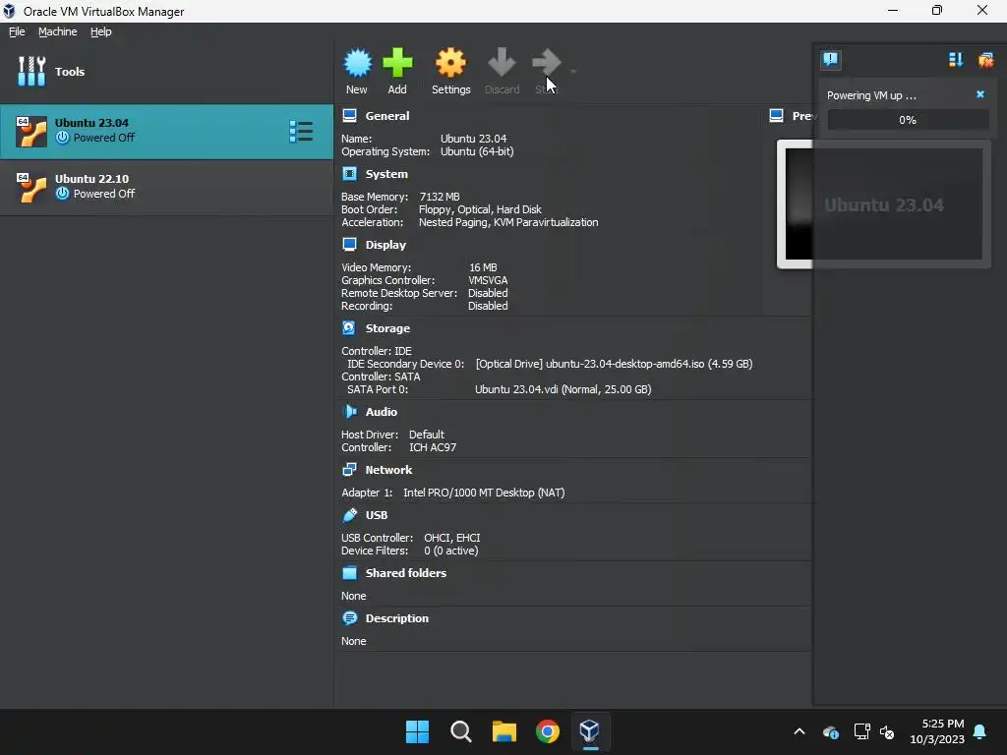The width and height of the screenshot is (1007, 755).
Task: Cancel the Powering VM up progress
Action: [x=980, y=94]
